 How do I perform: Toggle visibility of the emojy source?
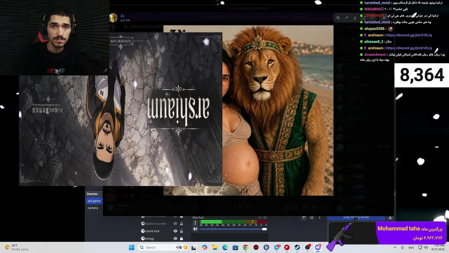[175, 239]
